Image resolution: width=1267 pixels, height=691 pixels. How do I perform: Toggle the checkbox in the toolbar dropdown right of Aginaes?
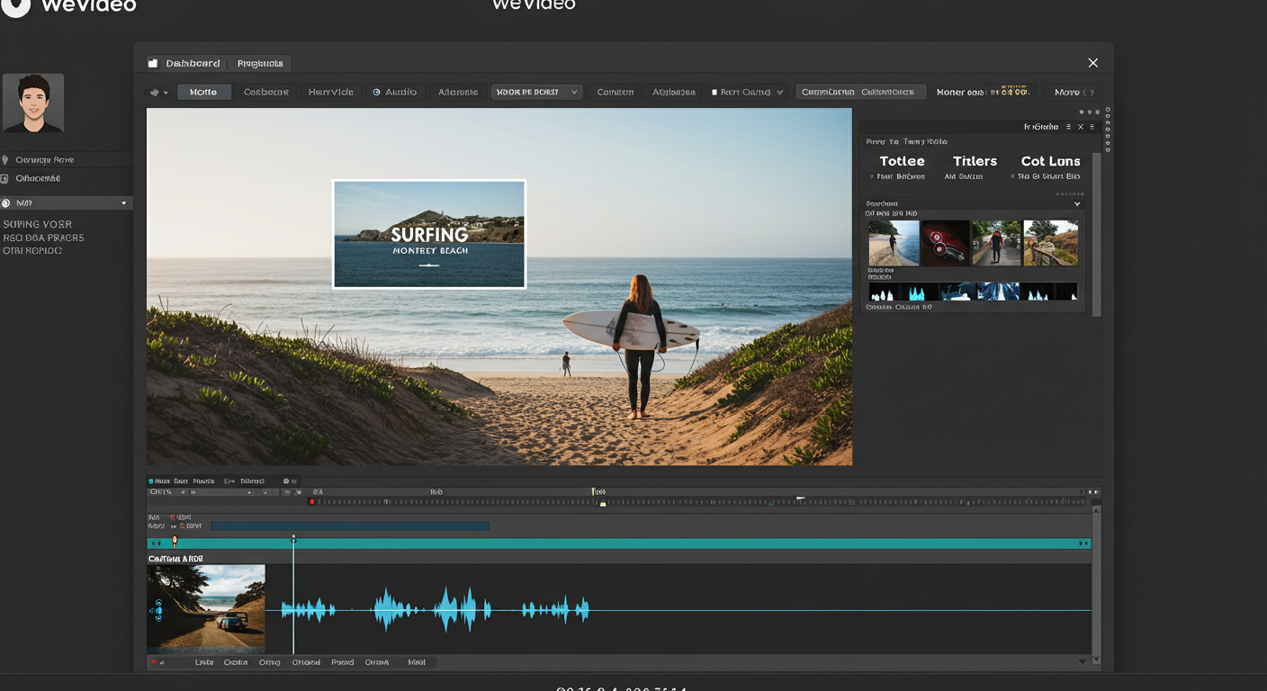[x=714, y=93]
